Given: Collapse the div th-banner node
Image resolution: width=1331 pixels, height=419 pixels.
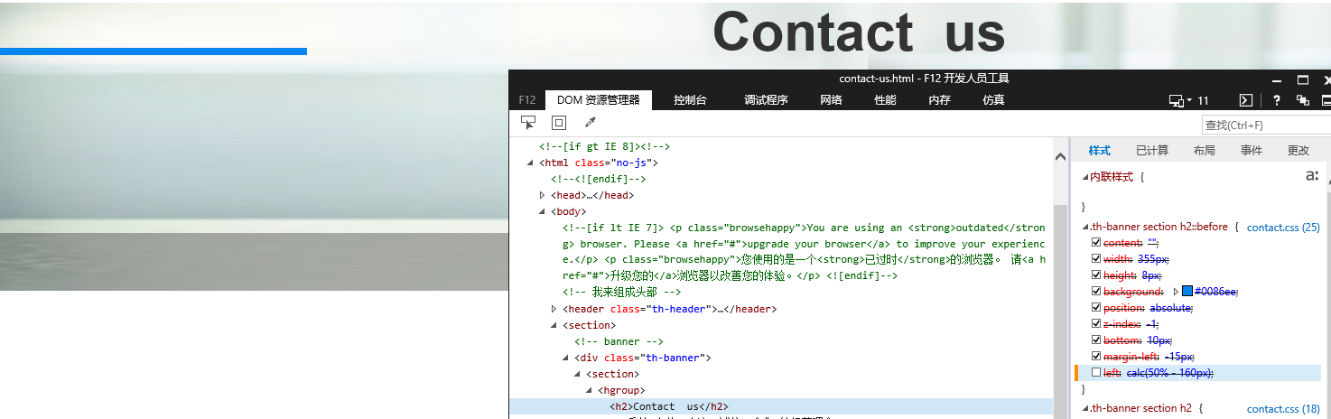Looking at the screenshot, I should (x=566, y=358).
